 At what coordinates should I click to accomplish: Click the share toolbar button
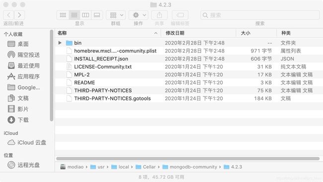[159, 15]
